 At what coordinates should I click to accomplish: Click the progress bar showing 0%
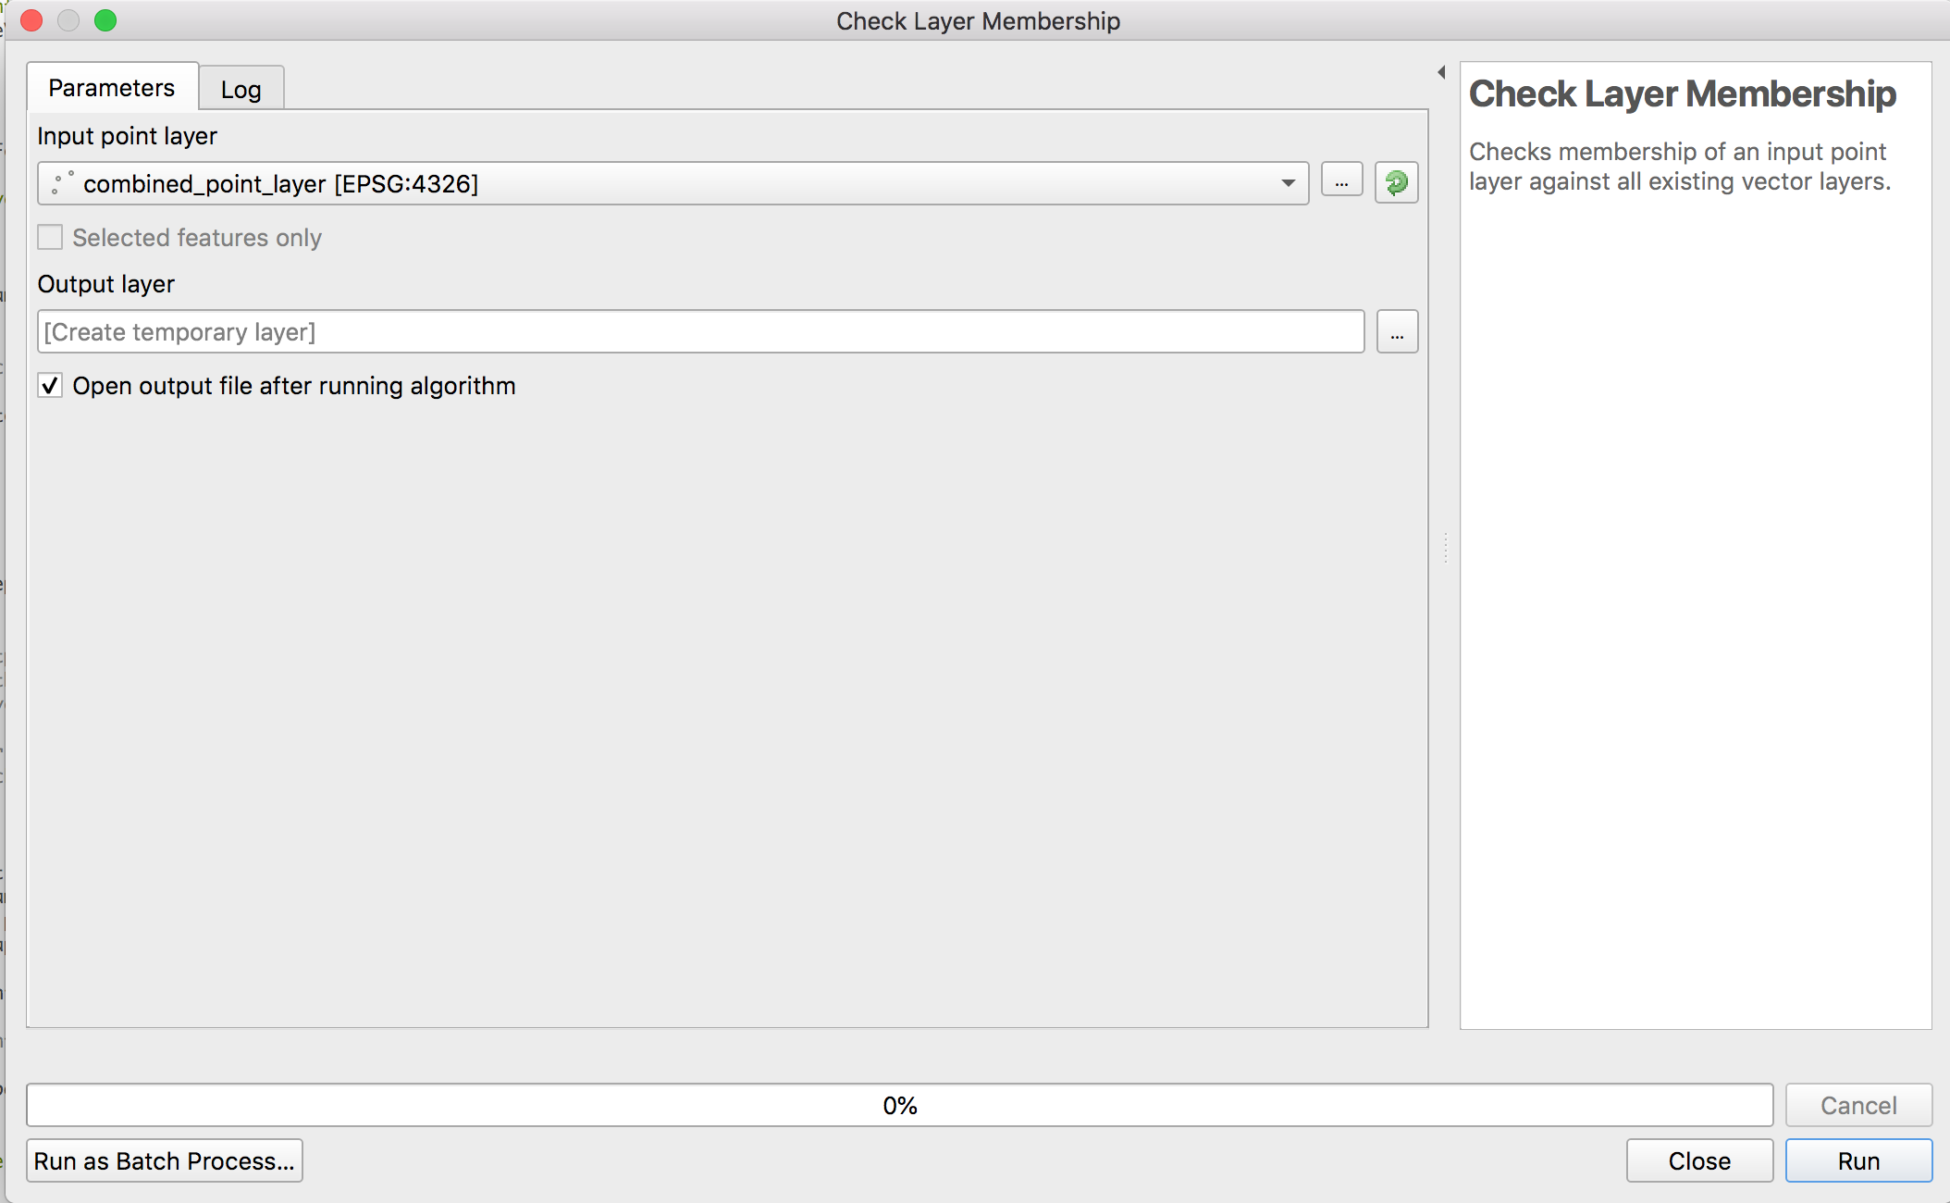[x=897, y=1104]
